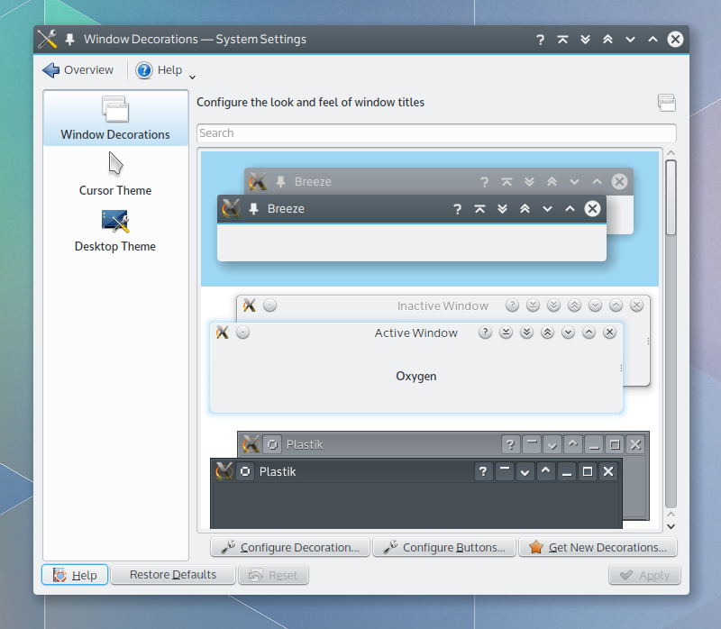
Task: Click the window decoration icon beside the heading
Action: pyautogui.click(x=667, y=103)
